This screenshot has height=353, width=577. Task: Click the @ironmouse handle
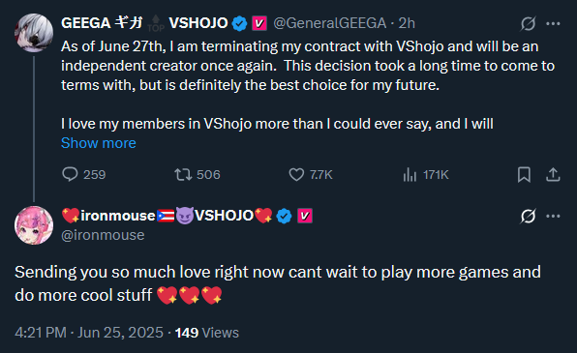pos(103,235)
